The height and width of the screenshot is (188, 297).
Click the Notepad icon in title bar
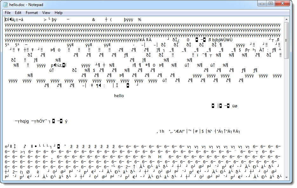pos(6,5)
